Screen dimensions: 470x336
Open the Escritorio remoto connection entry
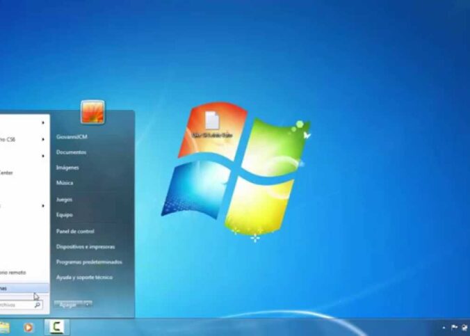click(x=24, y=273)
